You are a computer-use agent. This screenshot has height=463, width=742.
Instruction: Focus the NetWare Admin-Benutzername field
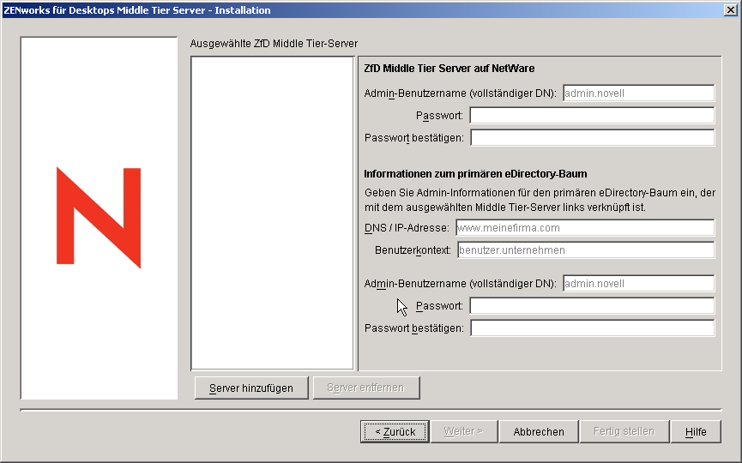(x=638, y=93)
